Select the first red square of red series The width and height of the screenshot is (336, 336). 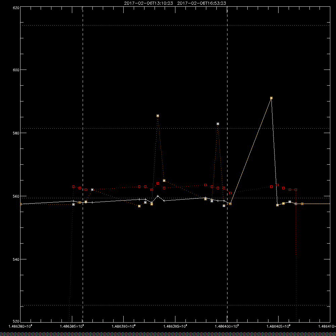pos(74,186)
